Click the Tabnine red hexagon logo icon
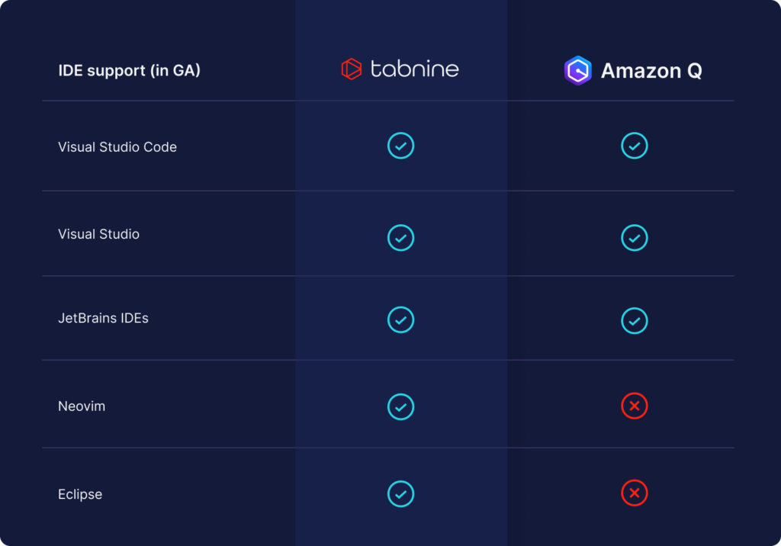 pyautogui.click(x=351, y=69)
